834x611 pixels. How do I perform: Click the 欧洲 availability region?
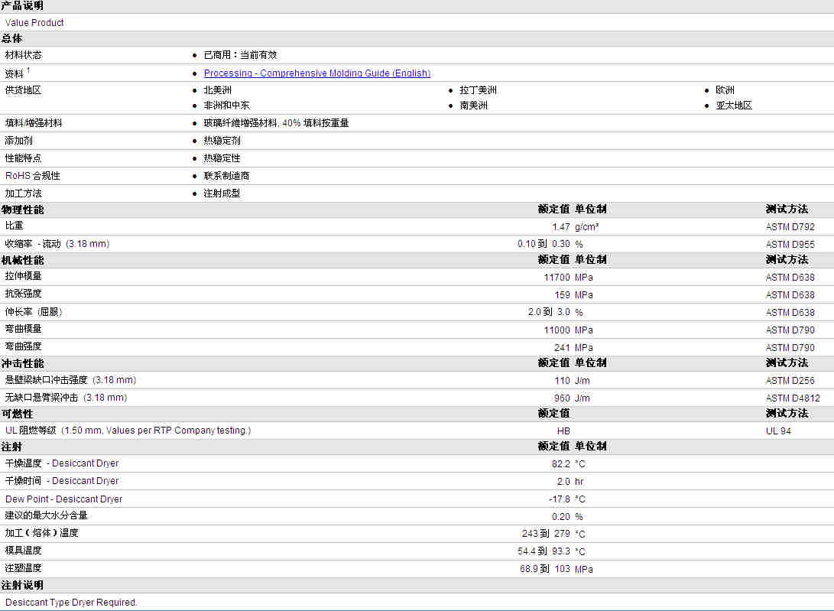[725, 90]
